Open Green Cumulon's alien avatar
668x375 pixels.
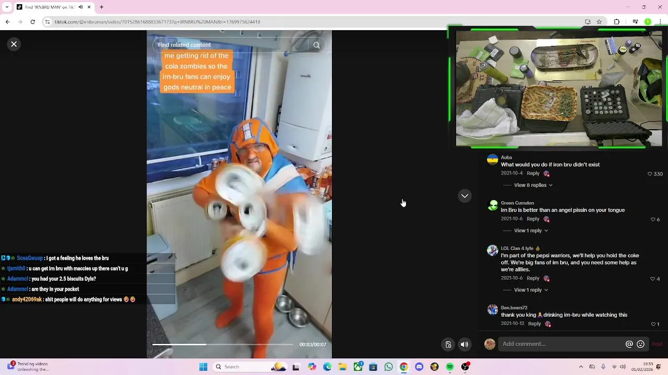tap(493, 205)
